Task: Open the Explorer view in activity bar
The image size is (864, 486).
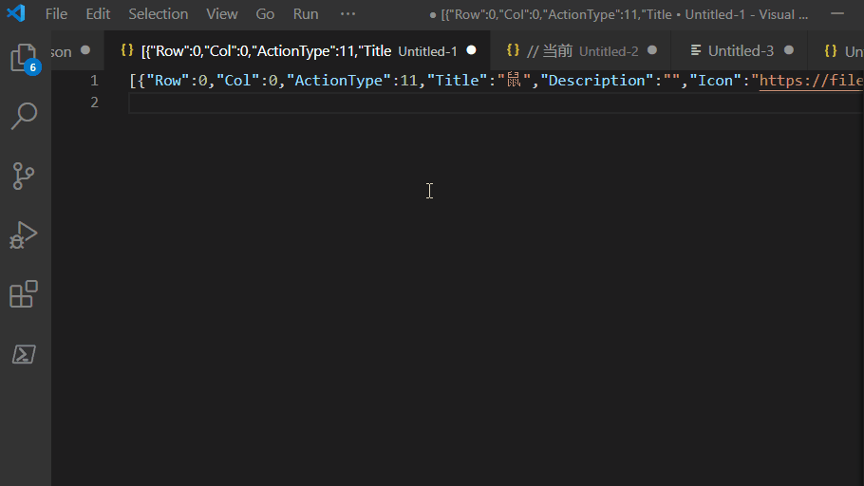Action: point(24,57)
